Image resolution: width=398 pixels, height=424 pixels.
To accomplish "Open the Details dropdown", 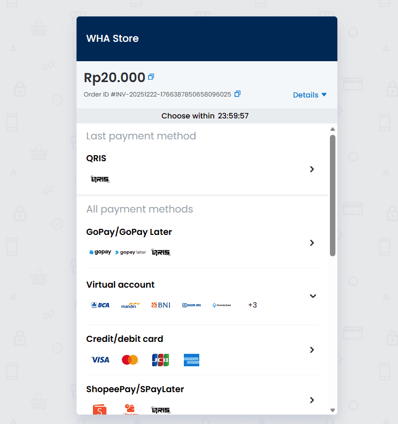I will click(x=310, y=95).
